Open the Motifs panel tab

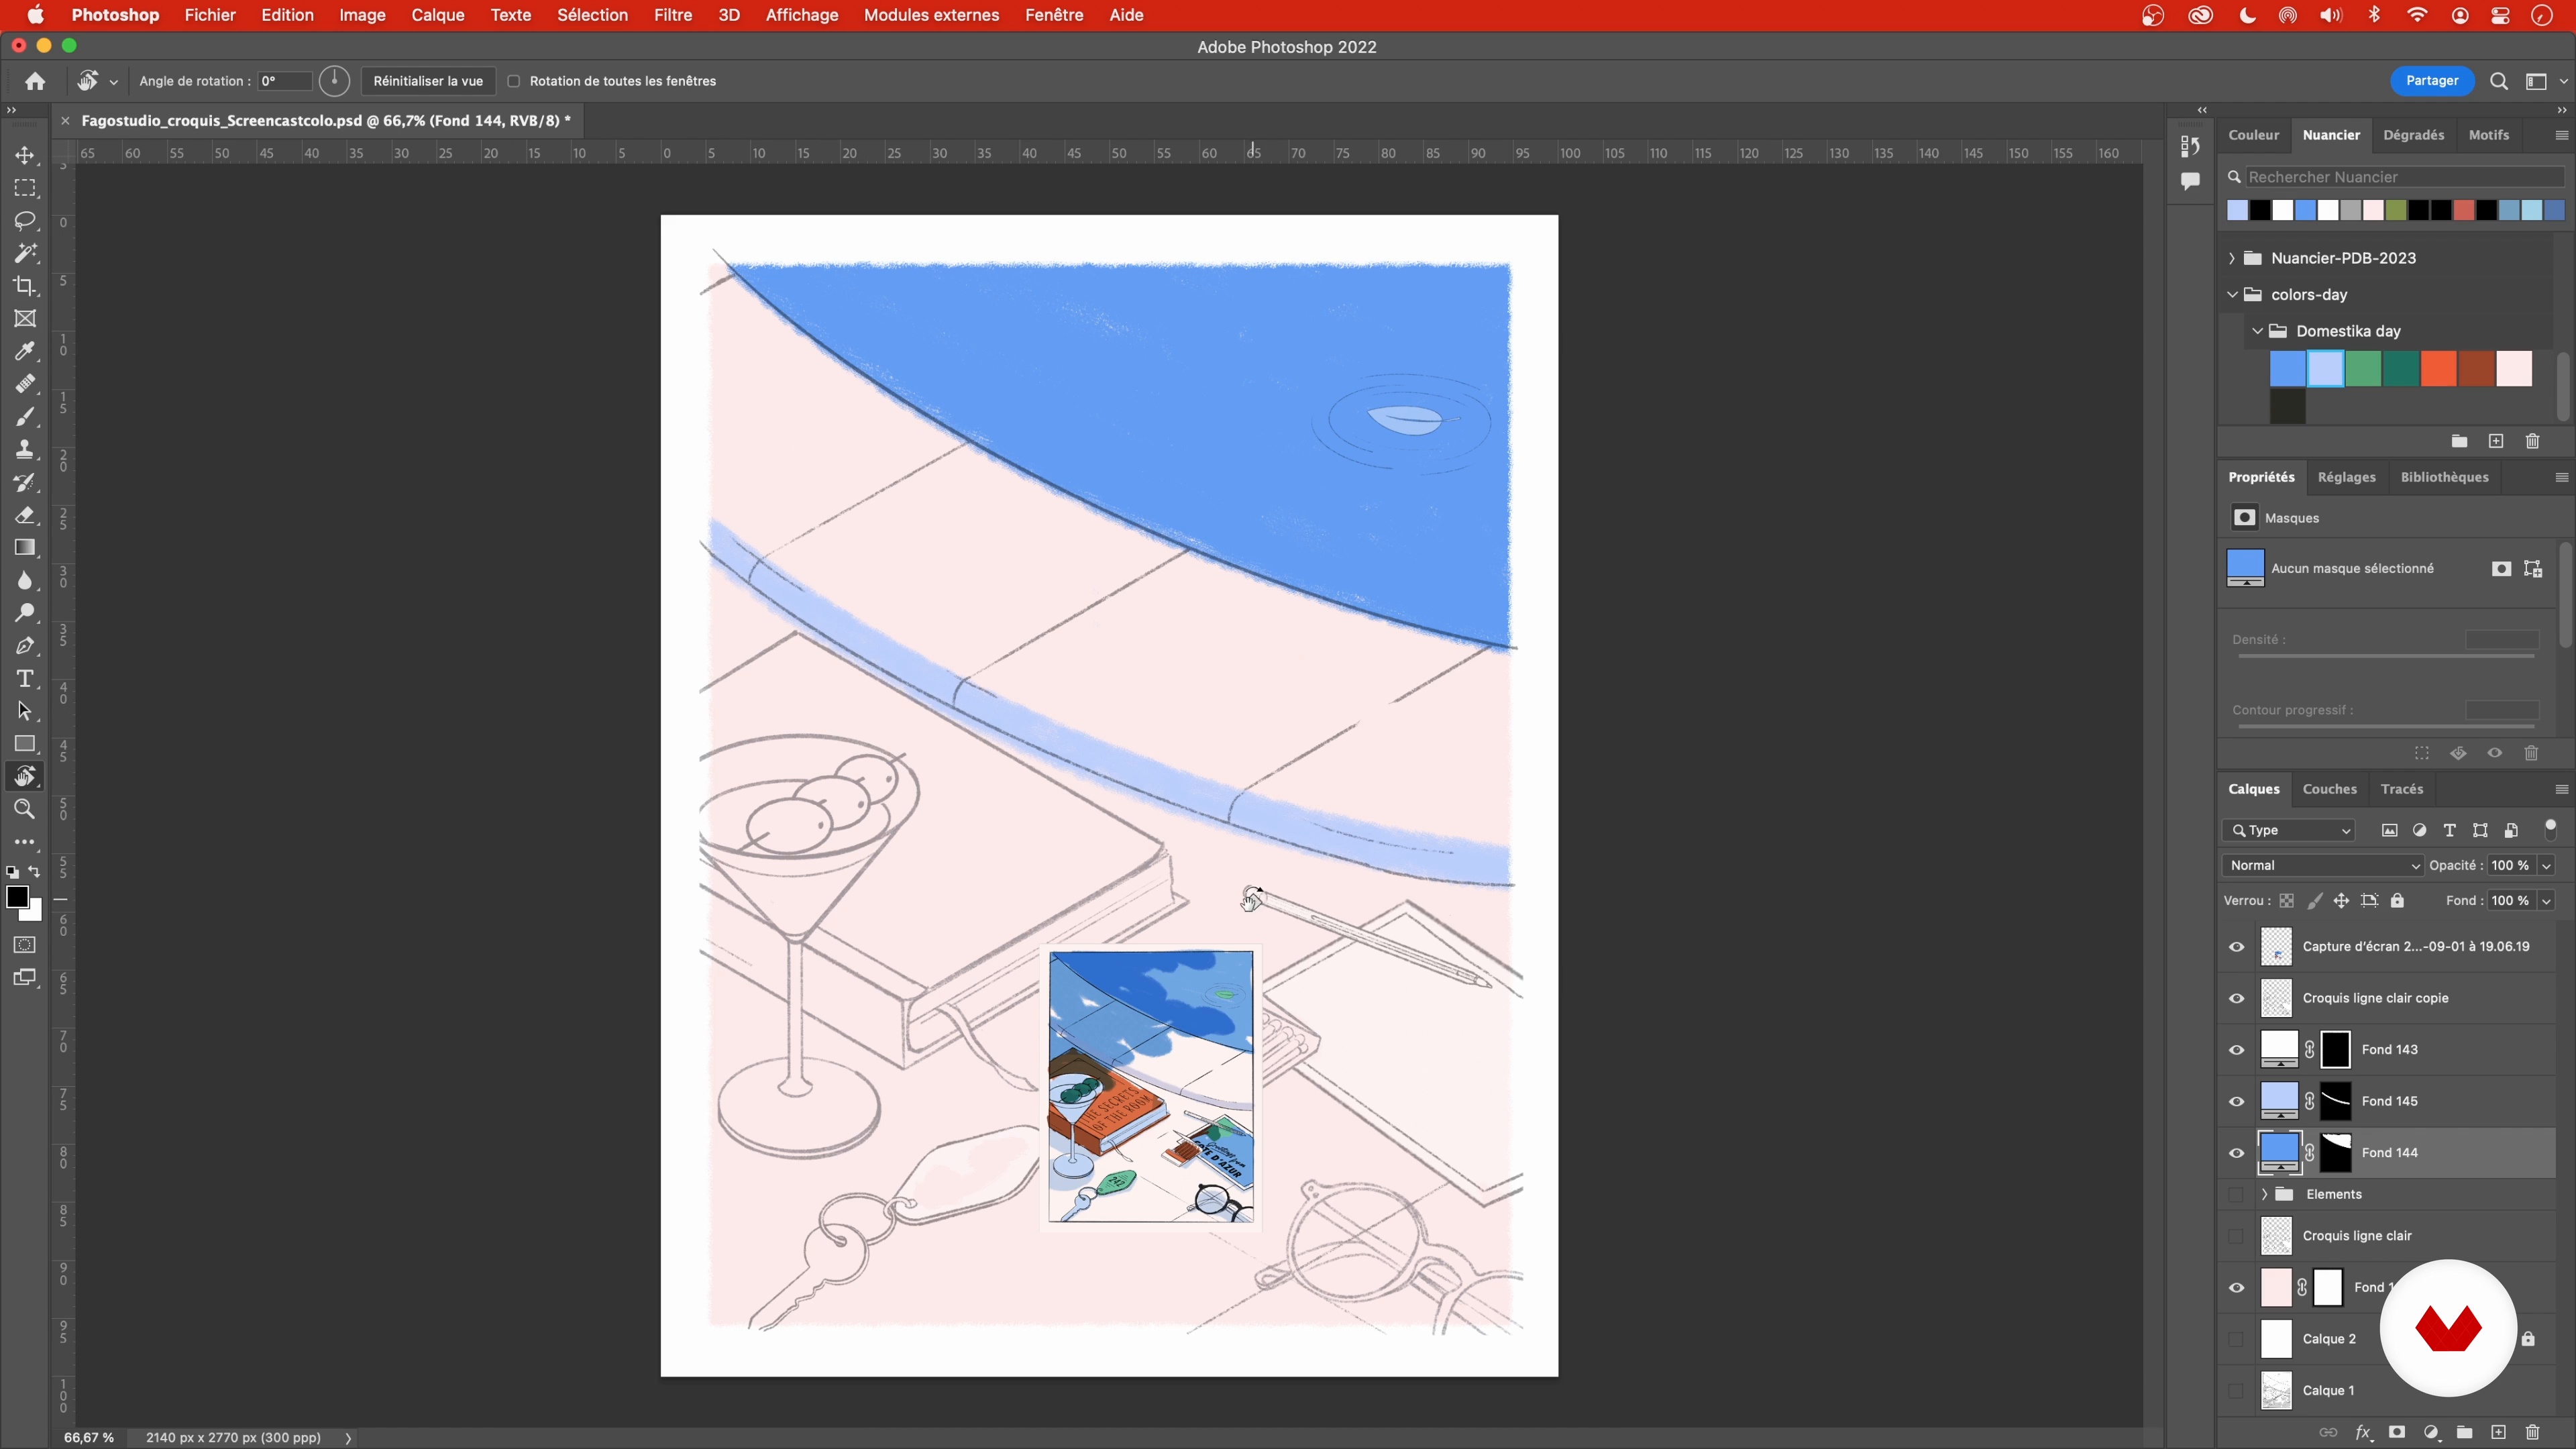coord(2488,135)
